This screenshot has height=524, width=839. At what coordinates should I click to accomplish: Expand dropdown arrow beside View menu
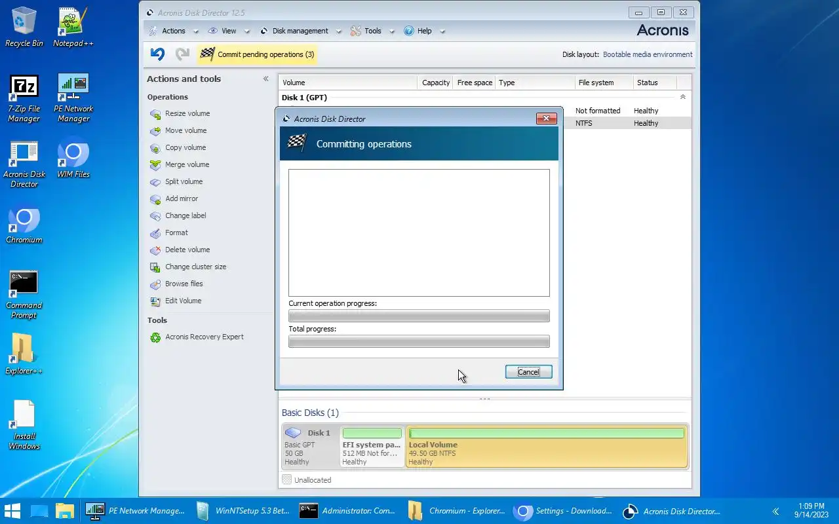(x=247, y=31)
